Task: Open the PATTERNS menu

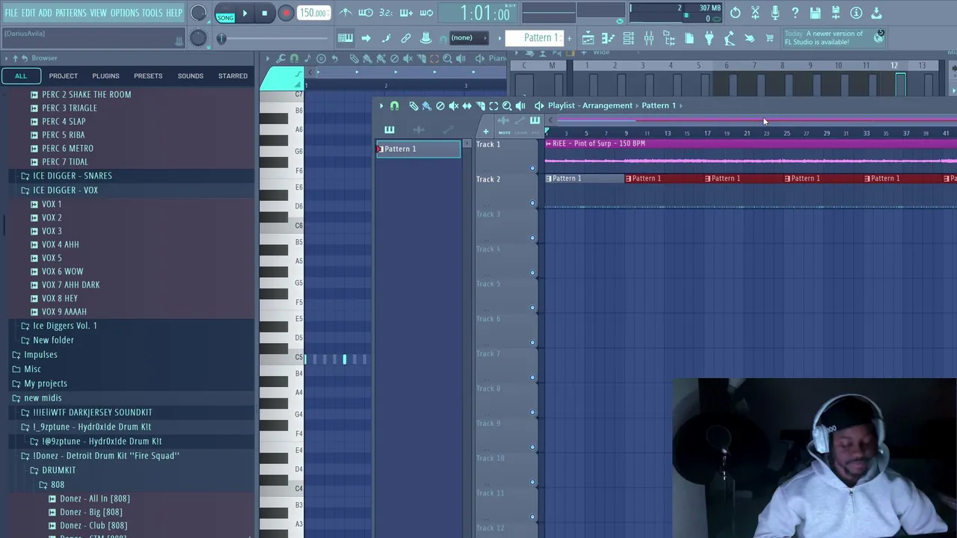Action: (x=71, y=13)
